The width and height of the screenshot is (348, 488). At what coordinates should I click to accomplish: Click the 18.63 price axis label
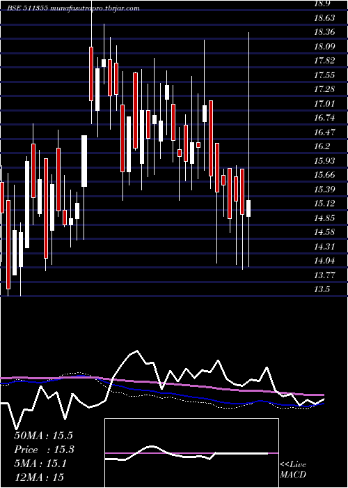click(324, 17)
